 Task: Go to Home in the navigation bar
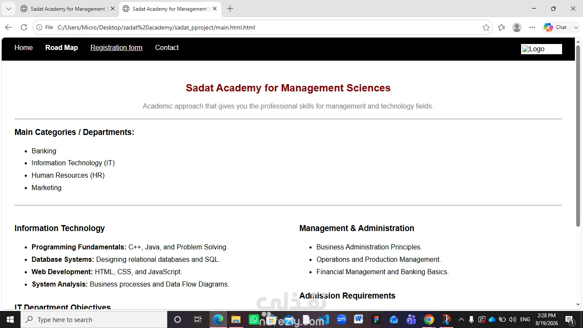pyautogui.click(x=23, y=47)
